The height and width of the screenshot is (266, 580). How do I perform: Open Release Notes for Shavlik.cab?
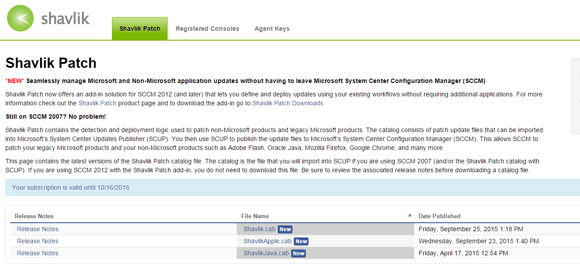37,229
